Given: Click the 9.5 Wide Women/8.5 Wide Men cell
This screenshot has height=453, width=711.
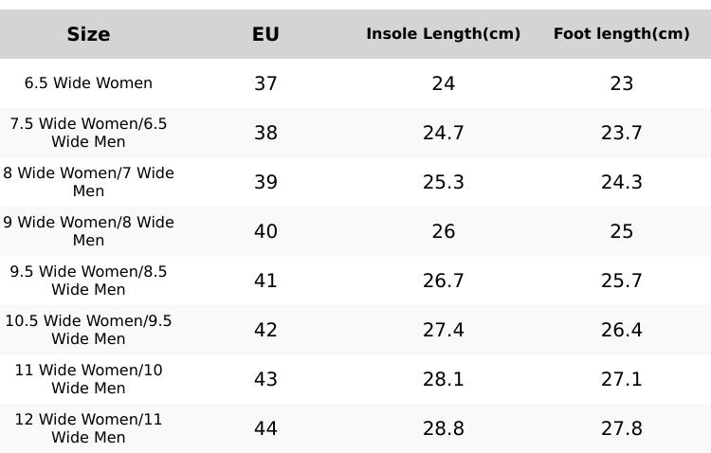Looking at the screenshot, I should pos(88,281).
